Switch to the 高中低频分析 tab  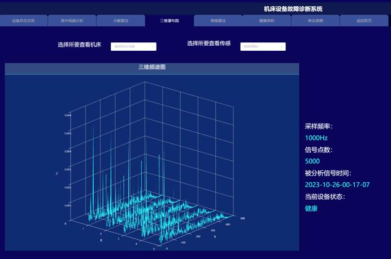tap(72, 21)
